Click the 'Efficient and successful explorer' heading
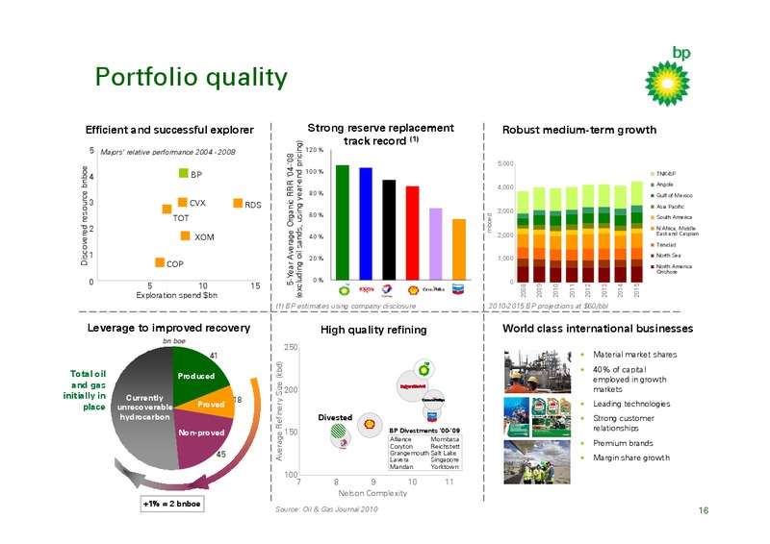 pos(169,130)
